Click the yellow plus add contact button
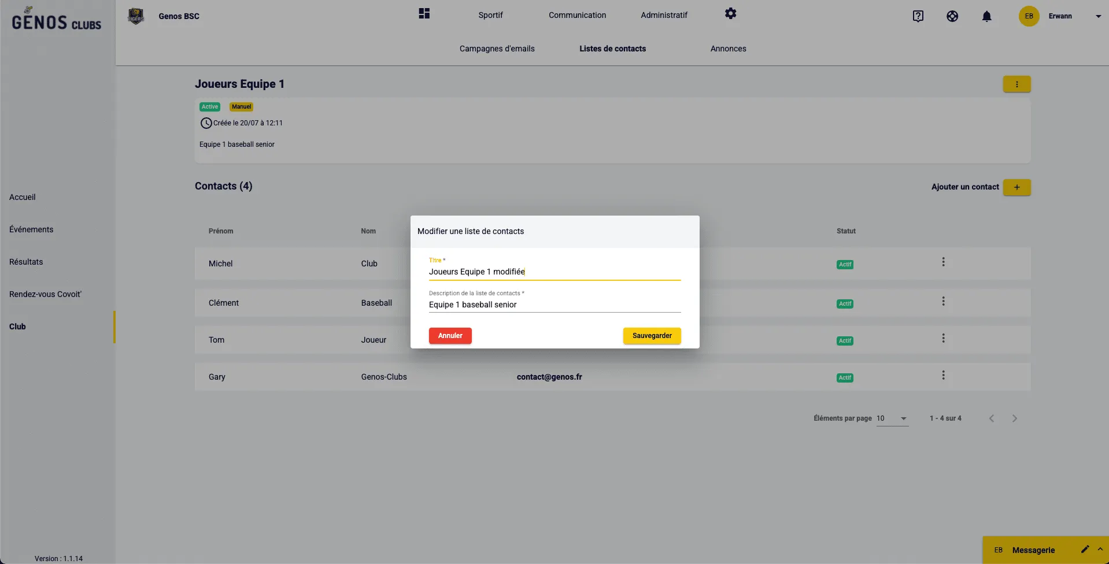 point(1016,187)
